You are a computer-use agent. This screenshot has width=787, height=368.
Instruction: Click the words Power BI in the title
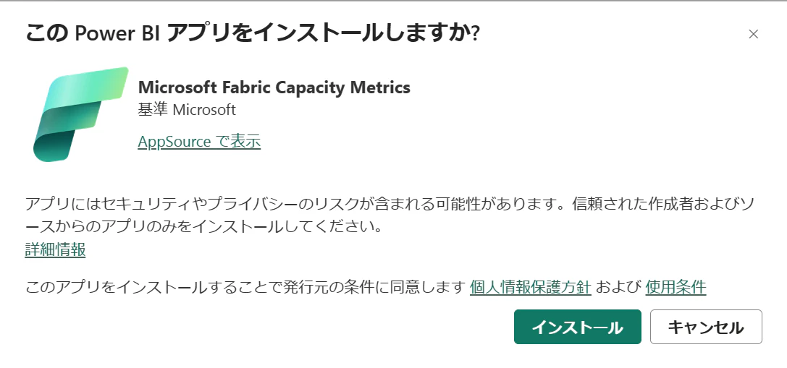[x=117, y=33]
